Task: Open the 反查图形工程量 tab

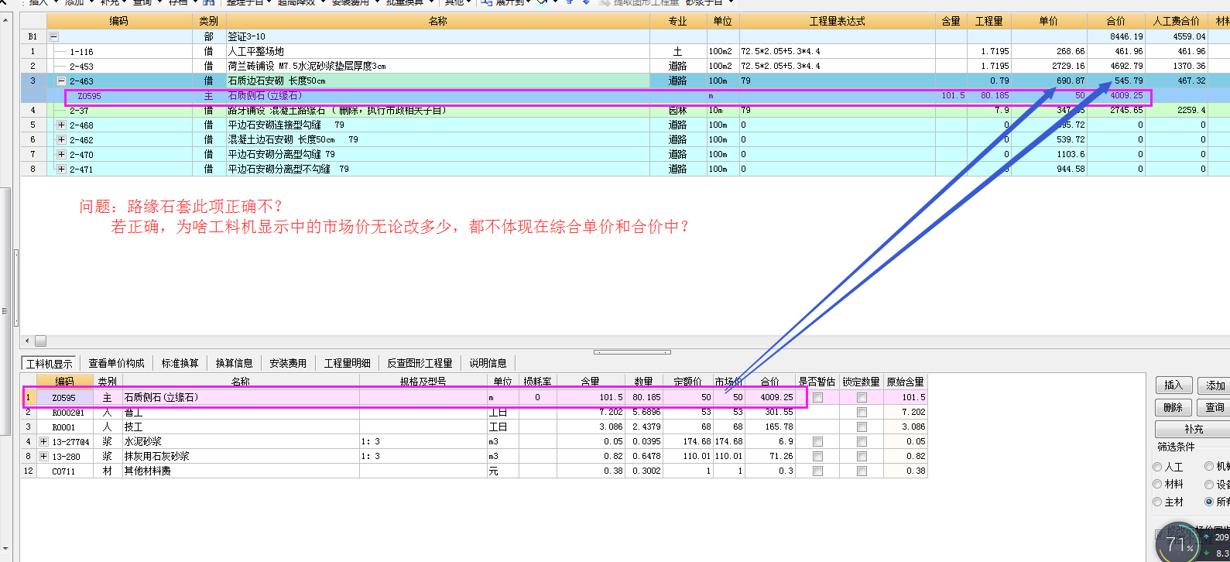Action: point(420,363)
